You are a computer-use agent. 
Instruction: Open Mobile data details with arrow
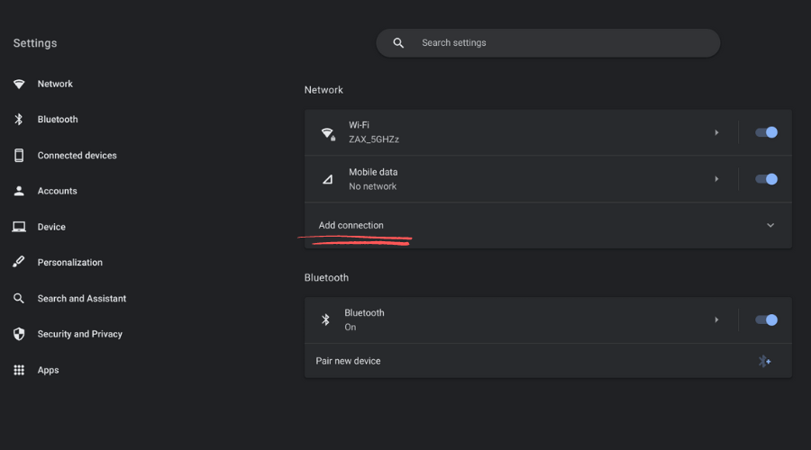pos(717,179)
